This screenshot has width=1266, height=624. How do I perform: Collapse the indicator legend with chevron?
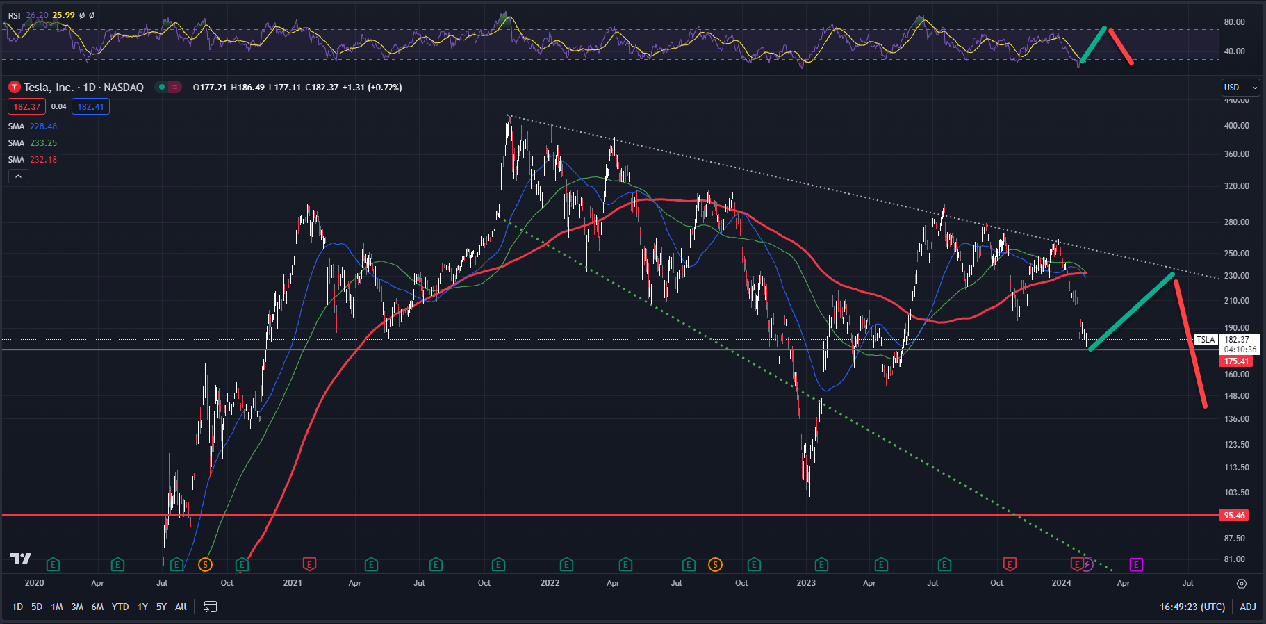pyautogui.click(x=19, y=176)
